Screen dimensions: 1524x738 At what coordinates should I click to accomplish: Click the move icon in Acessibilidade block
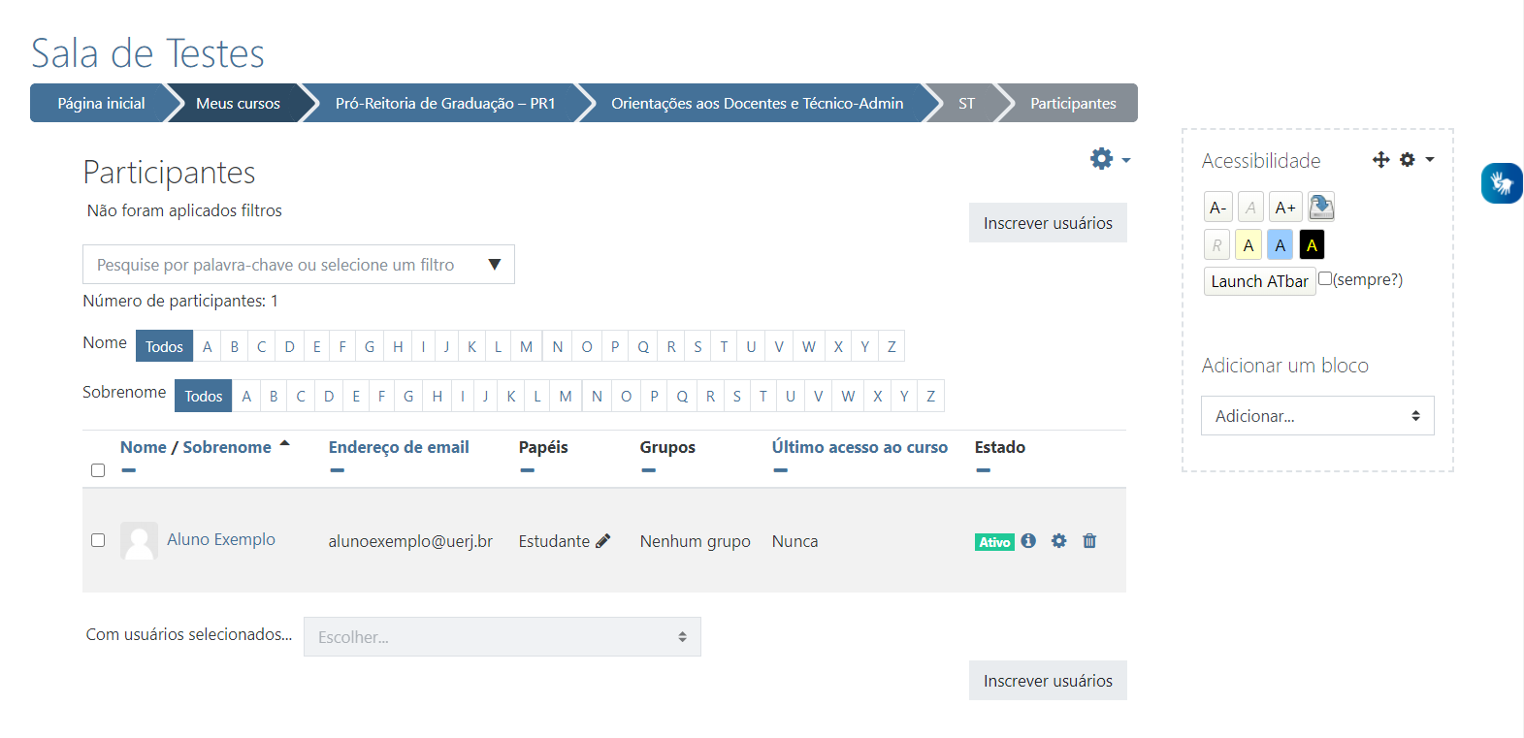pos(1381,160)
